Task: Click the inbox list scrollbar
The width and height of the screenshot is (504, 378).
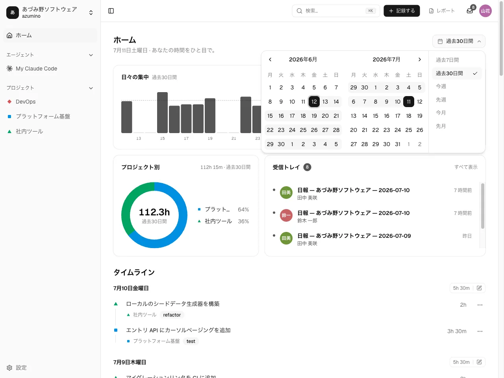Action: click(483, 206)
